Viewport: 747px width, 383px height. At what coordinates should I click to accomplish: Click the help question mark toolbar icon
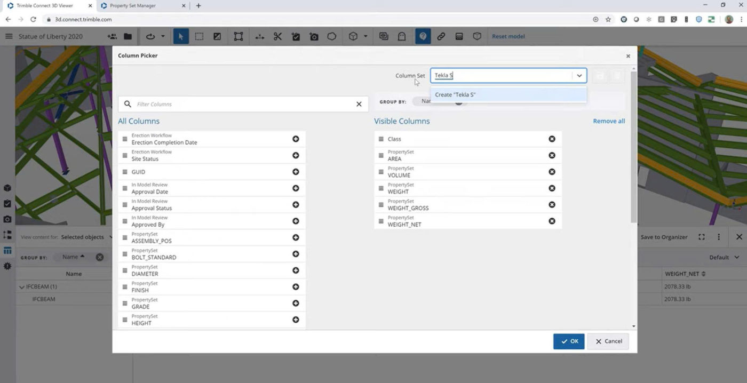(x=423, y=36)
